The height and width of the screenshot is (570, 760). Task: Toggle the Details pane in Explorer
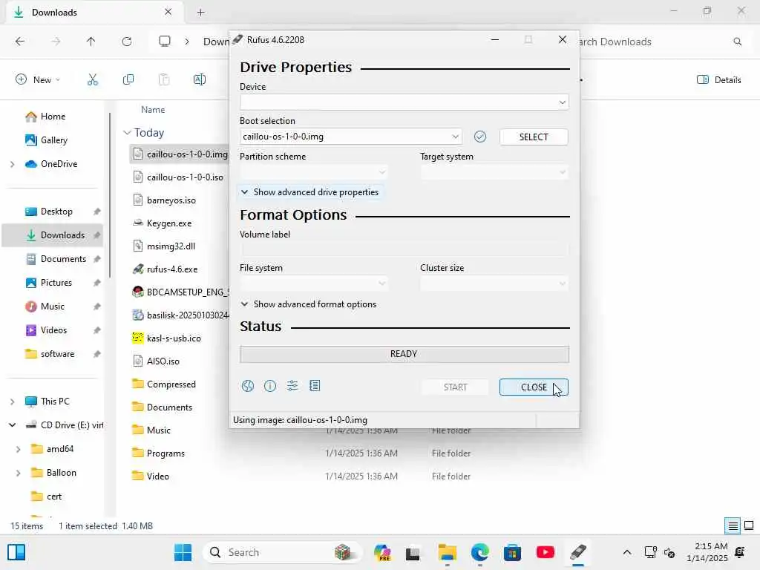click(718, 80)
